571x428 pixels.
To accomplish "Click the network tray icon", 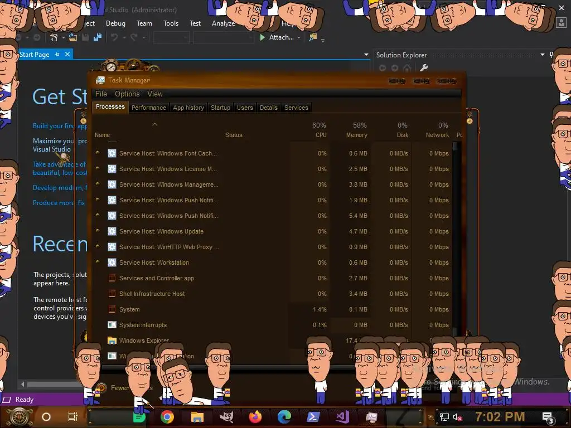I will click(444, 417).
